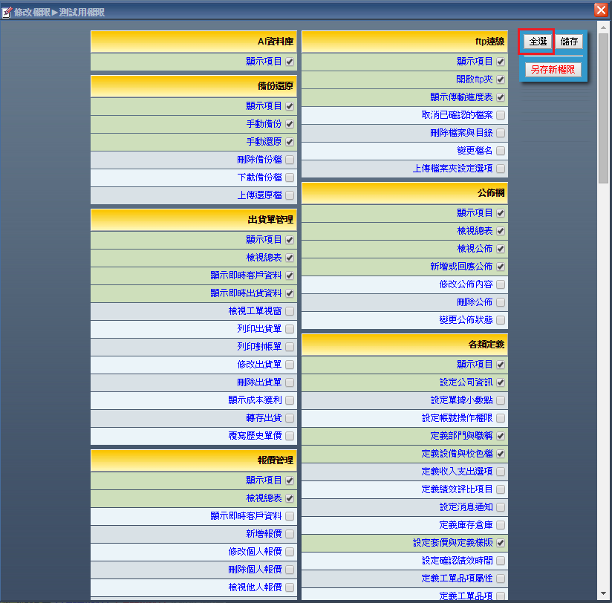Click the edit-permission icon in title bar

[7, 11]
